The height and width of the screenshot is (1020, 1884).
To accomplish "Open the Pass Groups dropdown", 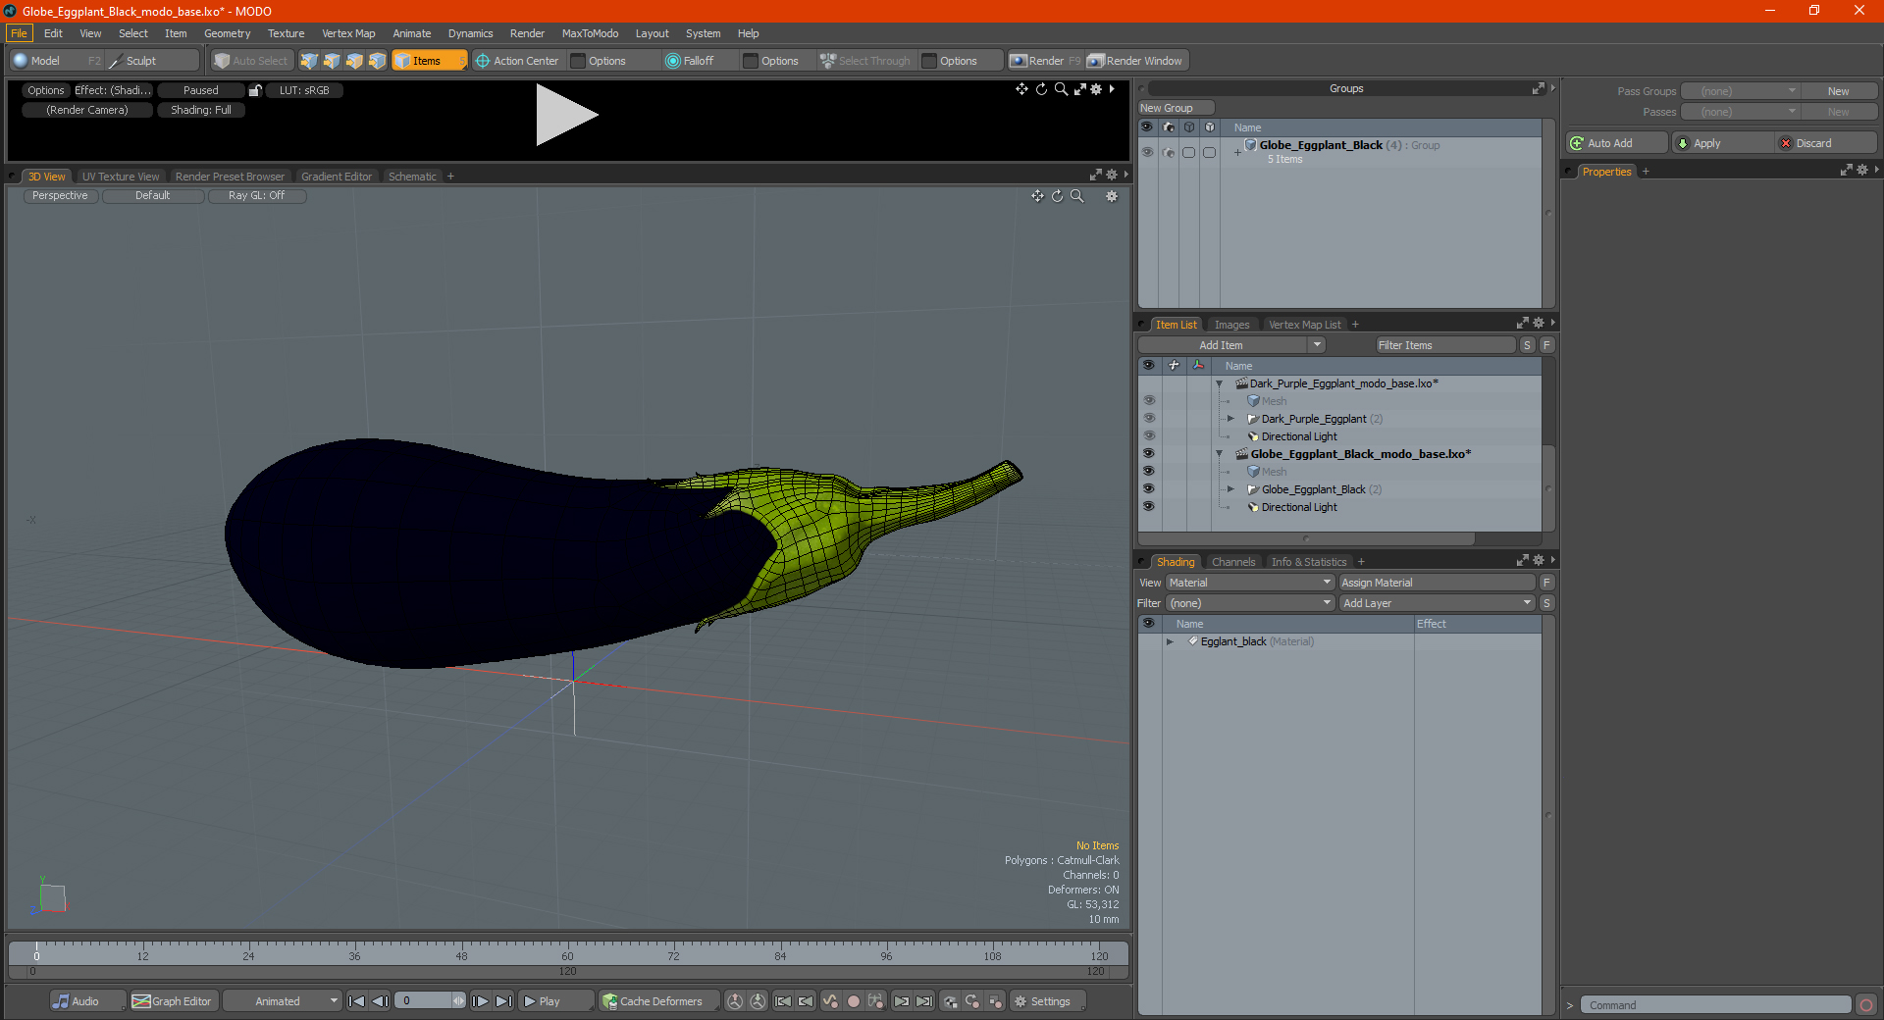I will point(1740,91).
